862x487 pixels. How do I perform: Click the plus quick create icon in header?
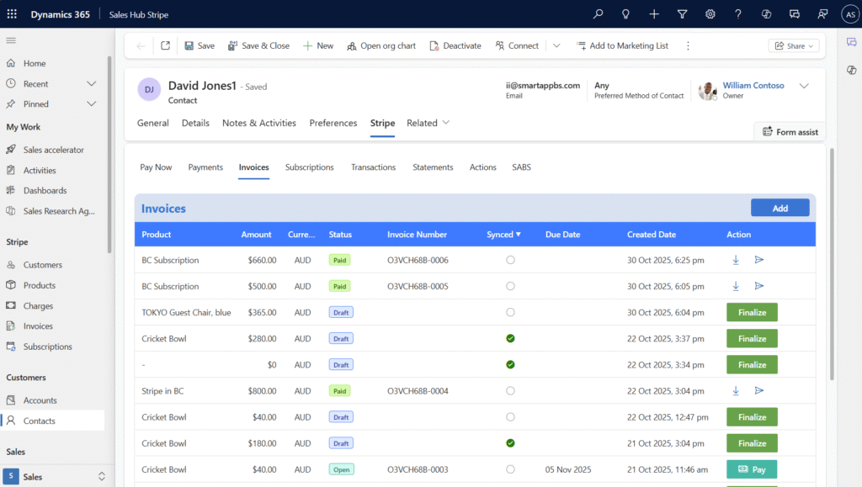653,14
